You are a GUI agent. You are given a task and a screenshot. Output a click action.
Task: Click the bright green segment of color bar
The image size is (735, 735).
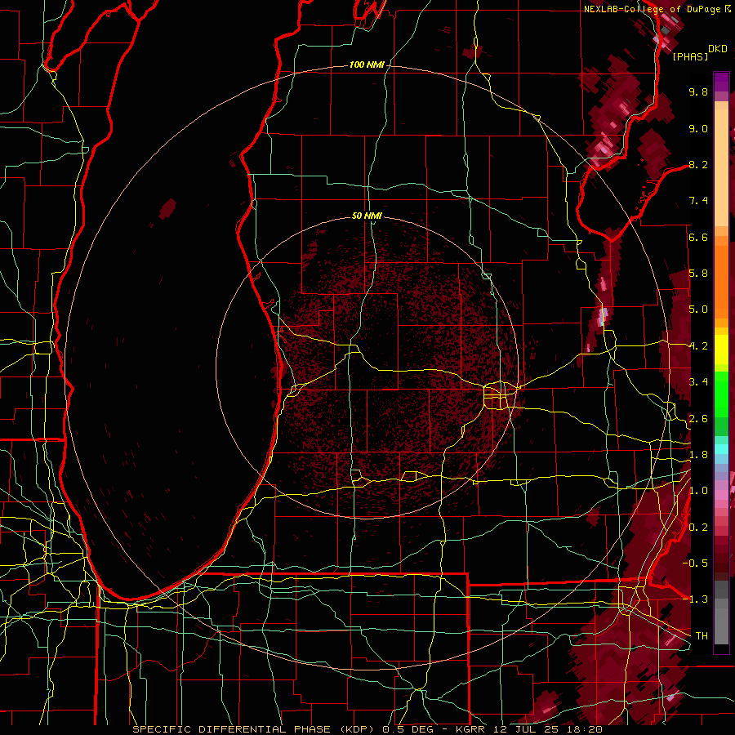coord(721,394)
